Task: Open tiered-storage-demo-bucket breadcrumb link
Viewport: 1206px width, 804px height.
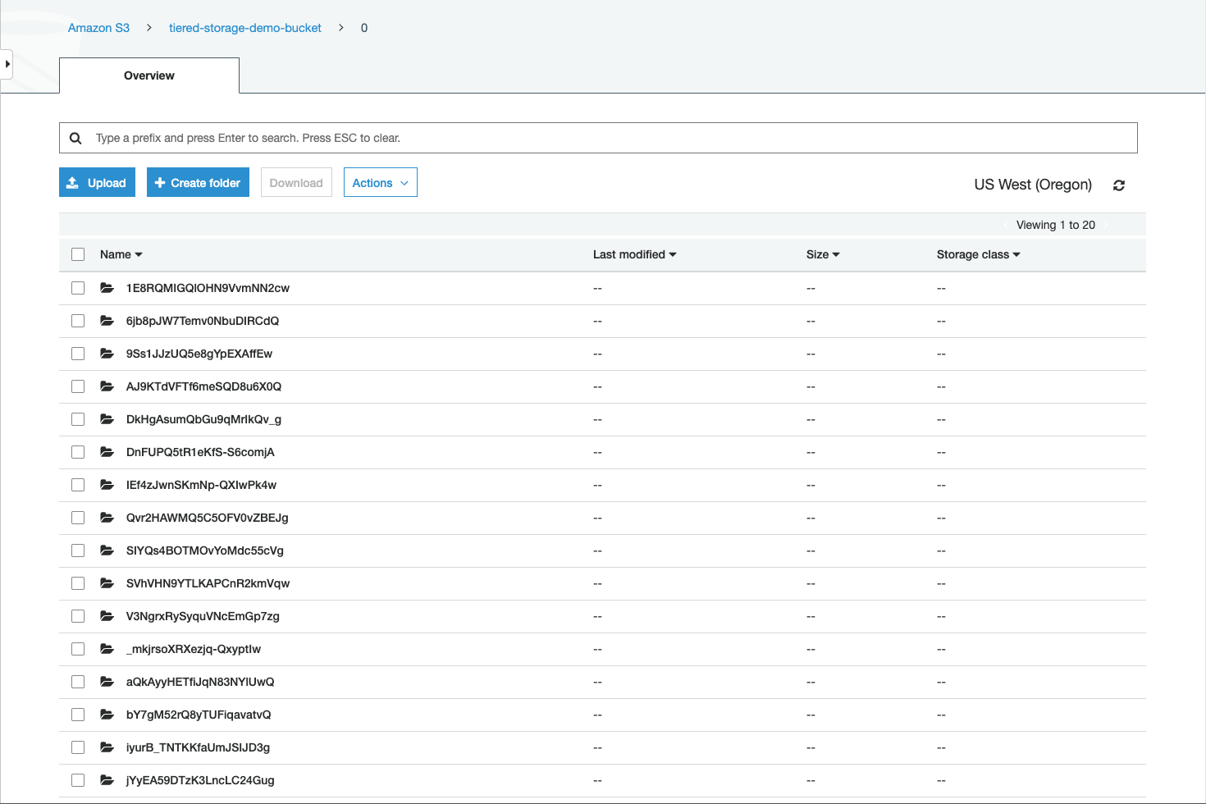Action: click(245, 28)
